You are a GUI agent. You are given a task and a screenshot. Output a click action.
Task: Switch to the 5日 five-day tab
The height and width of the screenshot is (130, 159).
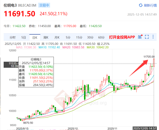click(x=24, y=37)
